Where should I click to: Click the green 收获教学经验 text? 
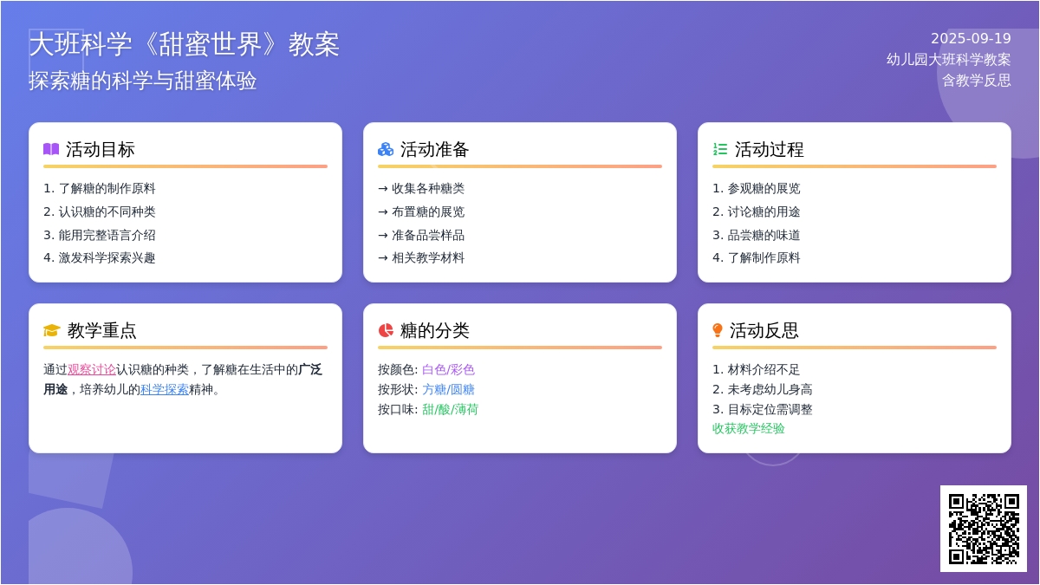749,428
